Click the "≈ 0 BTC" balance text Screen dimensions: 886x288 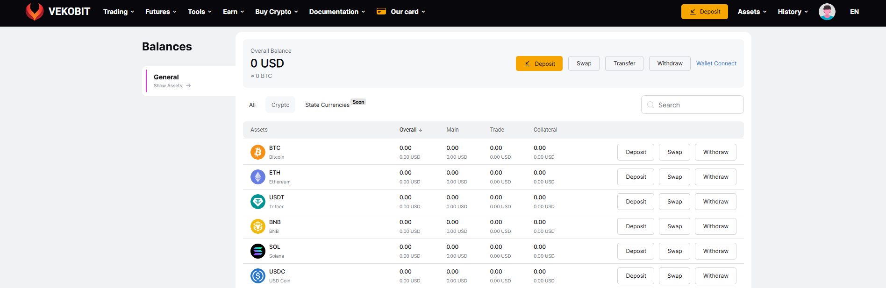pos(261,76)
